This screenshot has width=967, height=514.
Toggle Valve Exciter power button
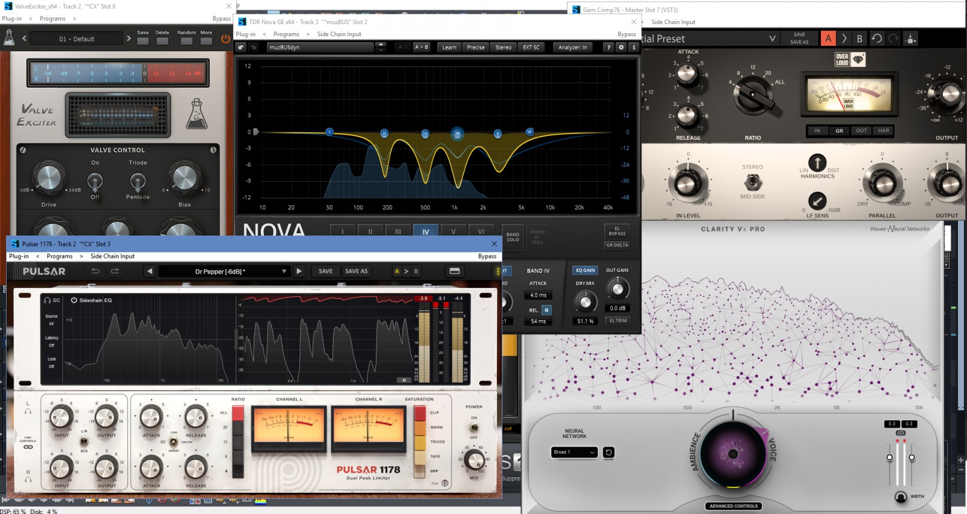pos(225,39)
